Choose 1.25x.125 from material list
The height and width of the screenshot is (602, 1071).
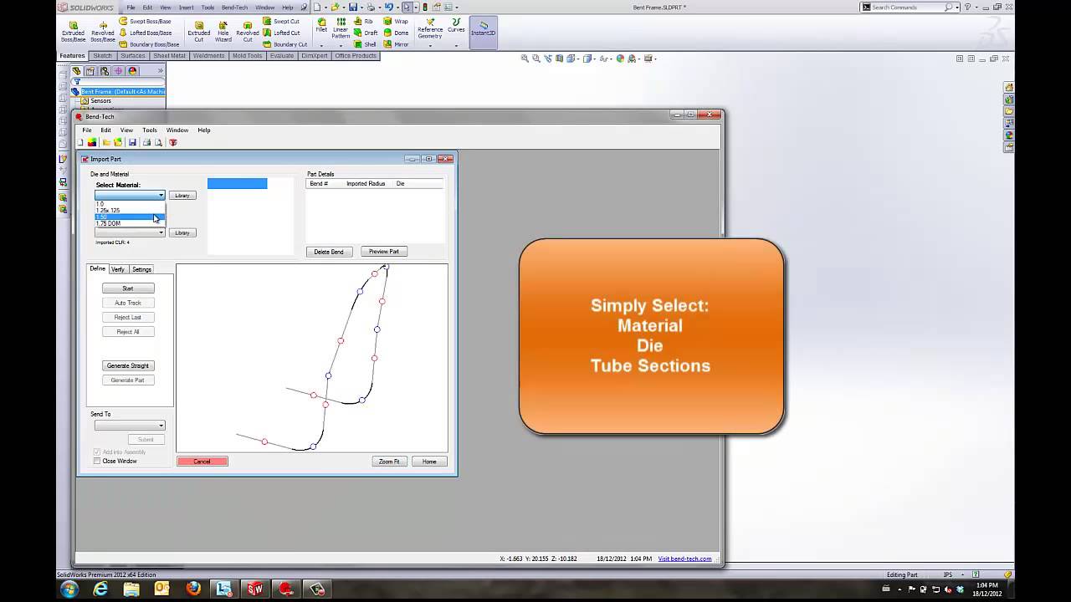(x=130, y=210)
